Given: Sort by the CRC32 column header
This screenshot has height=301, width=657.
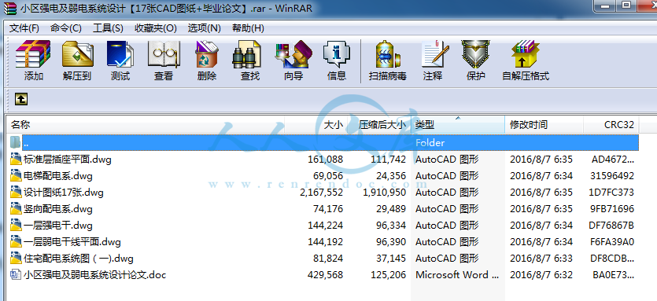Looking at the screenshot, I should point(611,125).
